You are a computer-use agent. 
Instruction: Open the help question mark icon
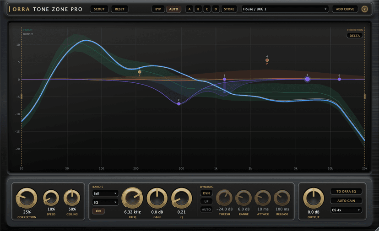coord(364,9)
